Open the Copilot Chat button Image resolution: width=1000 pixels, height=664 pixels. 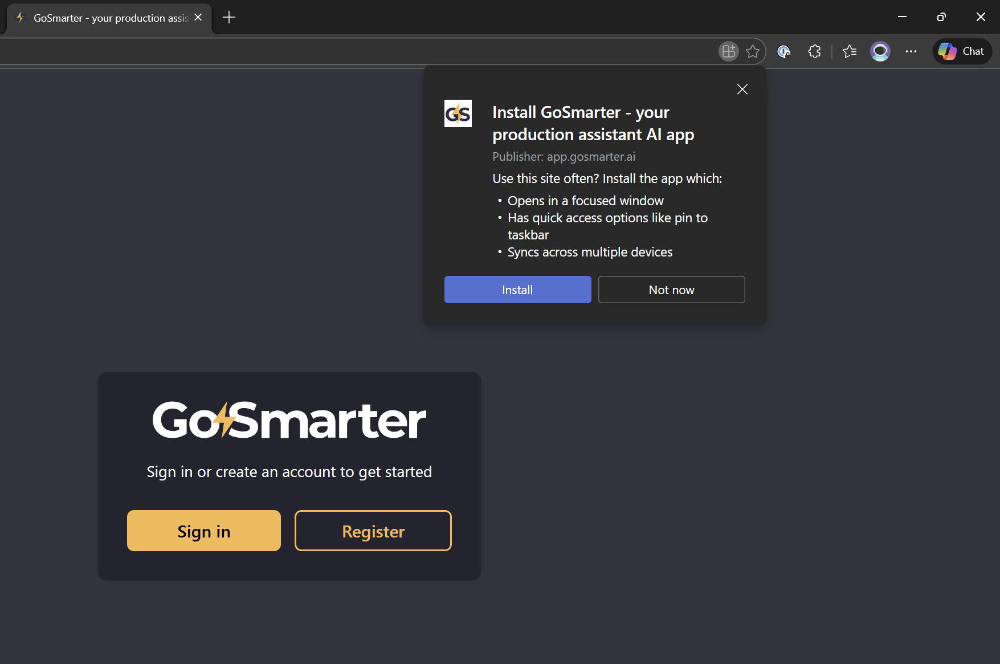[x=962, y=51]
